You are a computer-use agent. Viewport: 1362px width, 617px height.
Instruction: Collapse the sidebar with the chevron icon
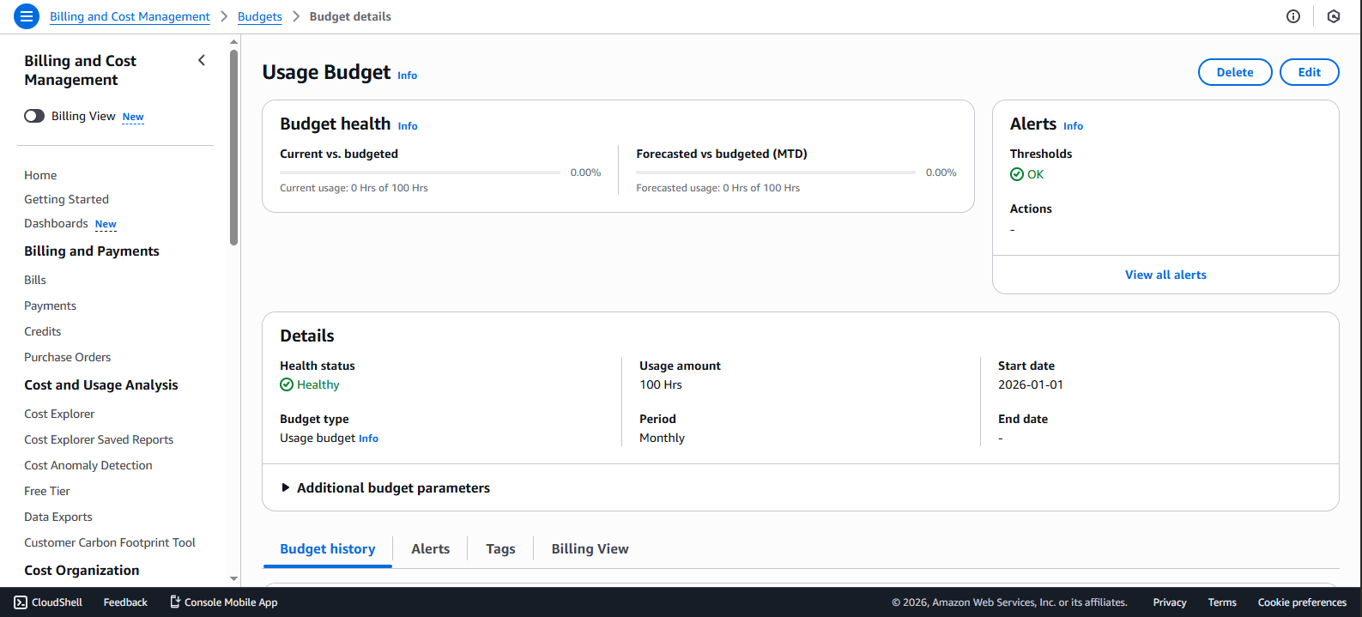click(202, 60)
